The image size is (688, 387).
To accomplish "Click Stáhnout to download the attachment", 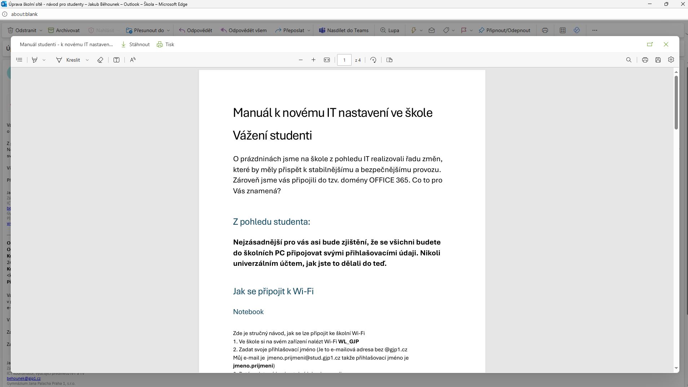I will (x=135, y=44).
